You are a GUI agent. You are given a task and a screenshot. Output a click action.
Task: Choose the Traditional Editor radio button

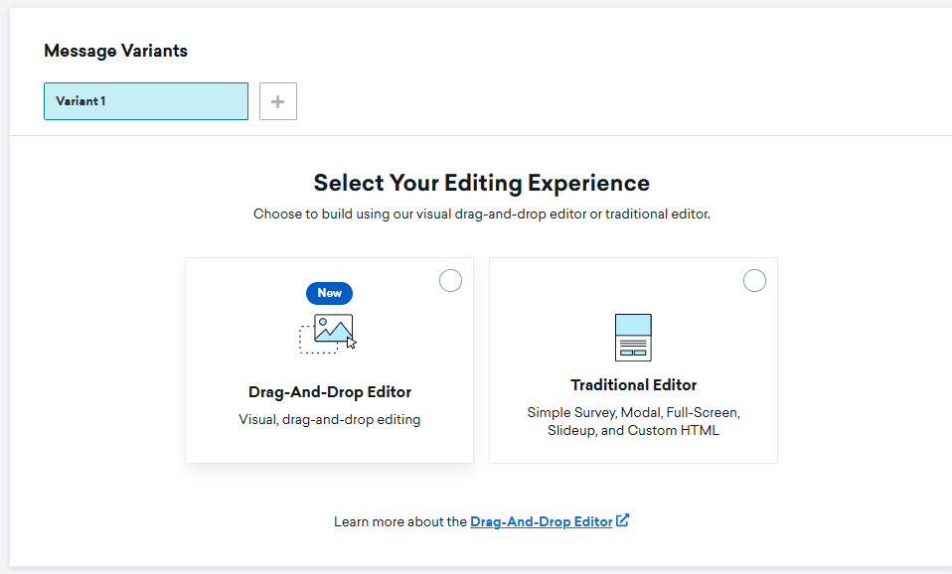click(x=754, y=281)
